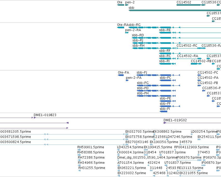221x177 pixels.
Task: Select the EK073758.5prime EST label
Action: (139, 137)
